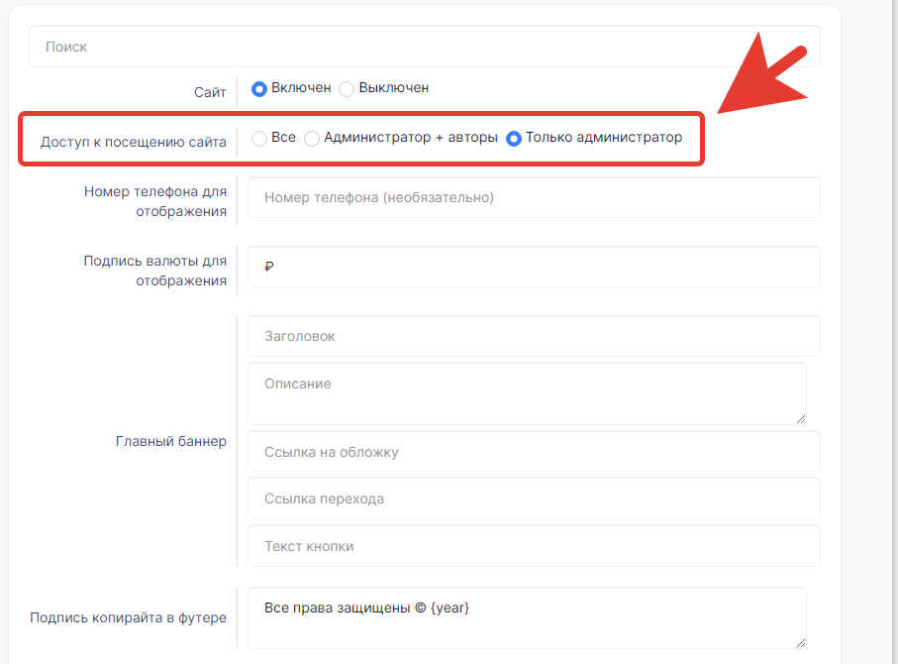Click the Подпись копирайта в футере label
898x664 pixels.
[129, 617]
